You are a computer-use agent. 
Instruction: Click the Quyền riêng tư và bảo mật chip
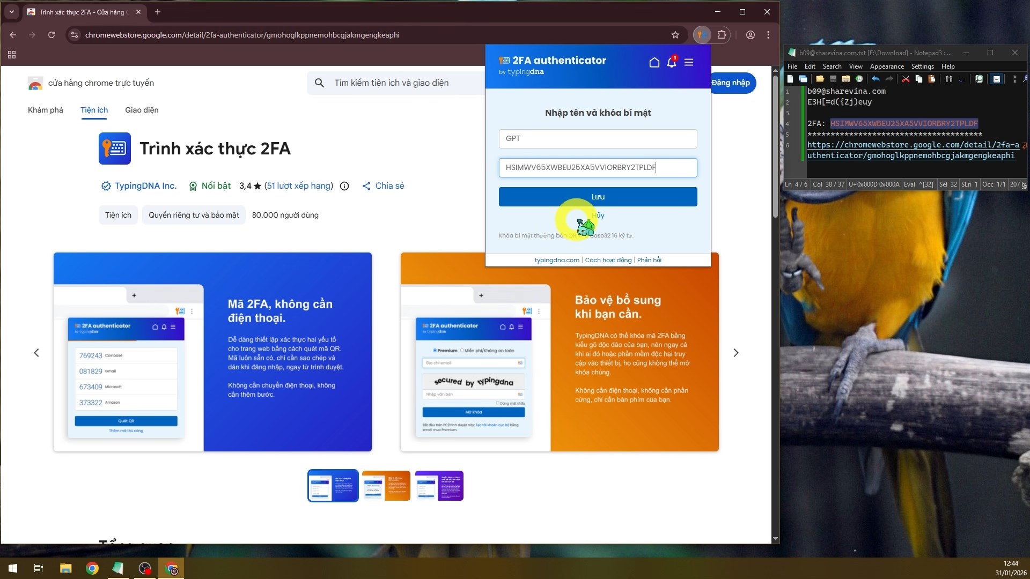[x=194, y=215]
